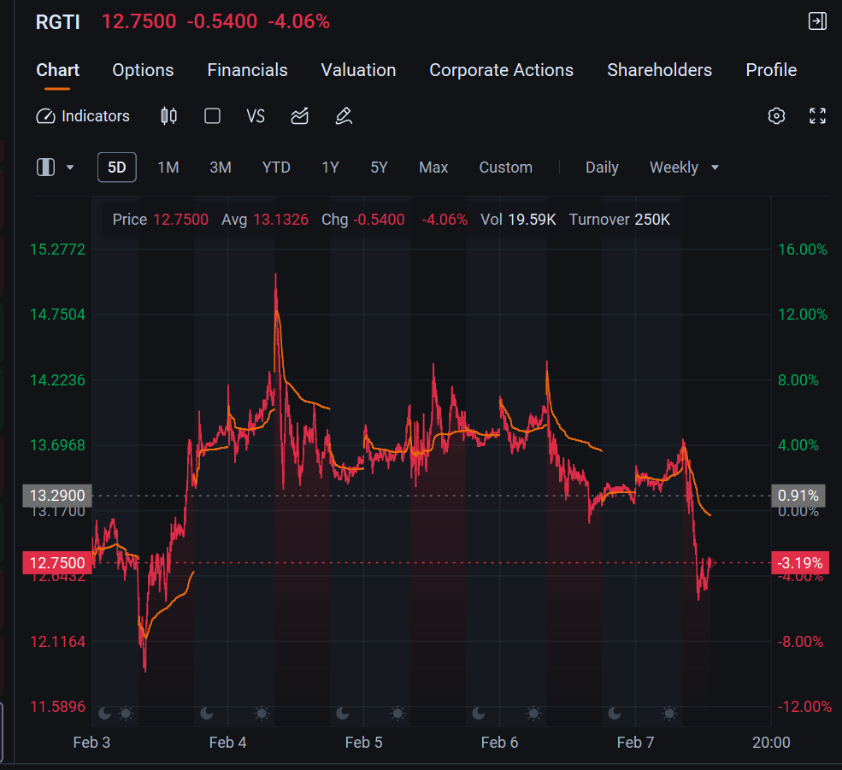
Task: Click the 11.5896 price axis label
Action: click(x=57, y=707)
